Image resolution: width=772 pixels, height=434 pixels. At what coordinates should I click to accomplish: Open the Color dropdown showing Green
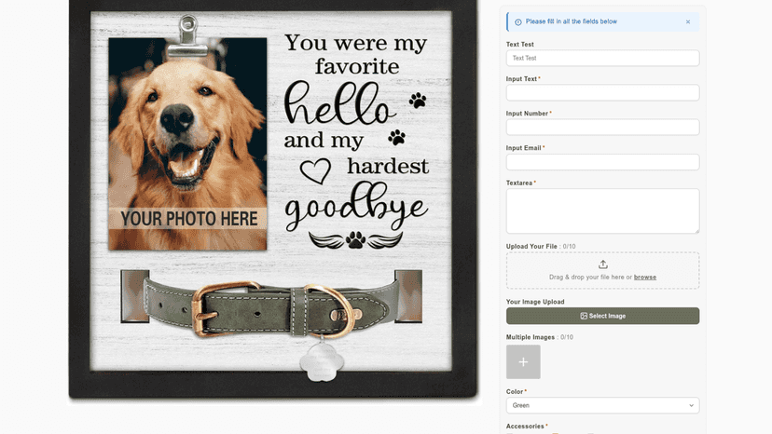(x=602, y=405)
